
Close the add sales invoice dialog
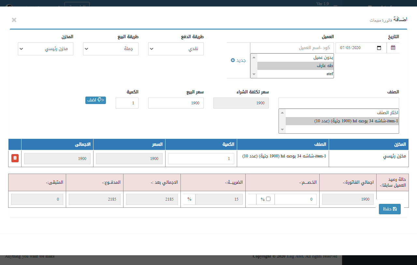14,20
